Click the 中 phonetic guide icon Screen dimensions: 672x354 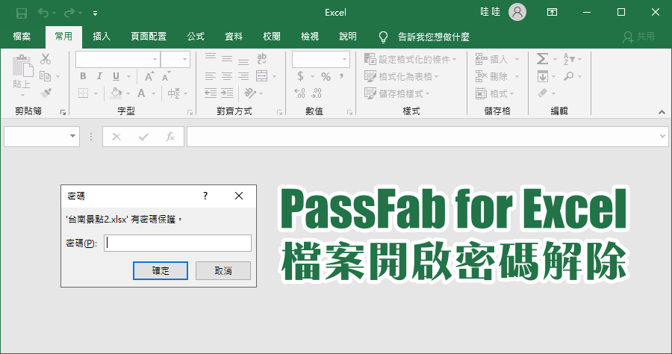[x=173, y=93]
